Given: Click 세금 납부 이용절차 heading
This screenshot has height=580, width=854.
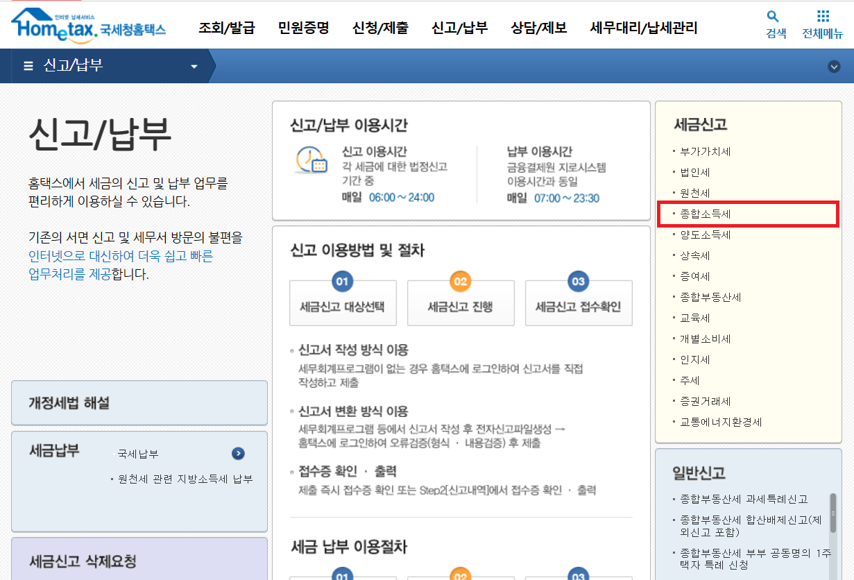Looking at the screenshot, I should (349, 547).
